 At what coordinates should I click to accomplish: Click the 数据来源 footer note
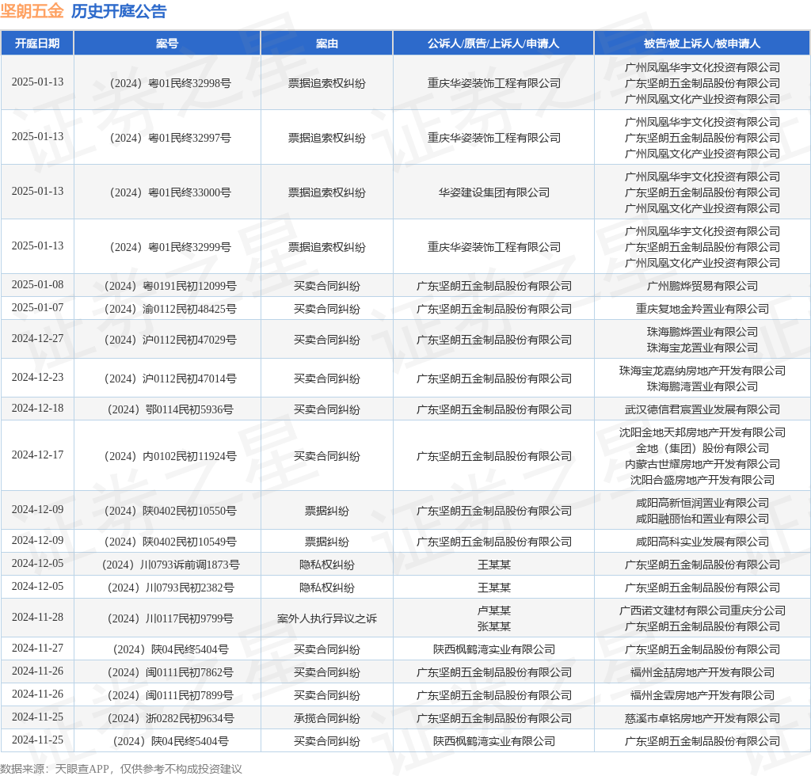(121, 769)
